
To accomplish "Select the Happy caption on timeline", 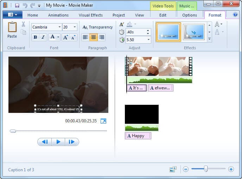I will [138, 136].
